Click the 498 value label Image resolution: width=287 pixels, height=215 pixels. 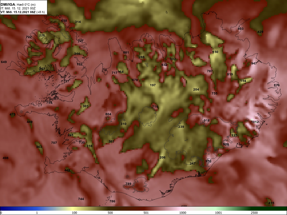(x=5, y=158)
